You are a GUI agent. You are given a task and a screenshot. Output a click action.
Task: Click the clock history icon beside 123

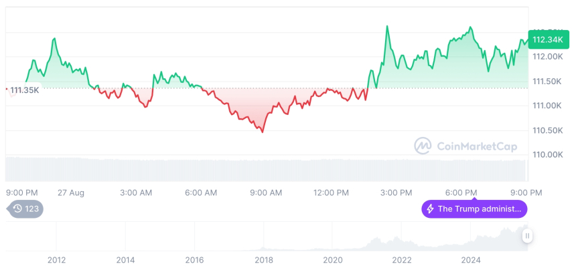coord(17,209)
